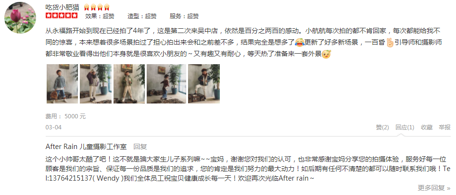
Task: Bookmark review with 收藏
Action: click(427, 127)
